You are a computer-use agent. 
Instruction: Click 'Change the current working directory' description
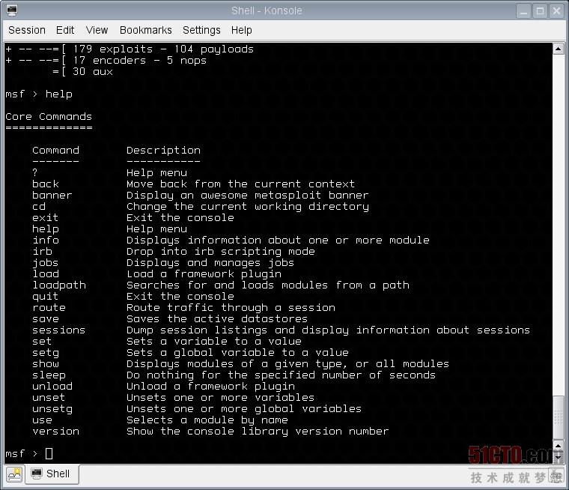tap(248, 206)
